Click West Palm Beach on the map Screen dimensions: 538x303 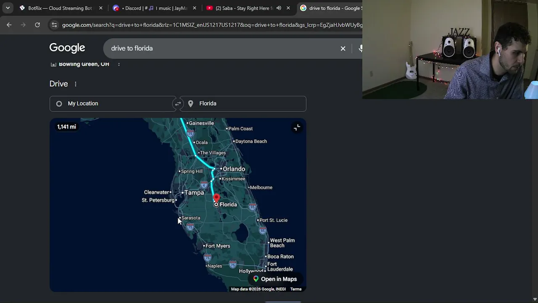pyautogui.click(x=282, y=243)
